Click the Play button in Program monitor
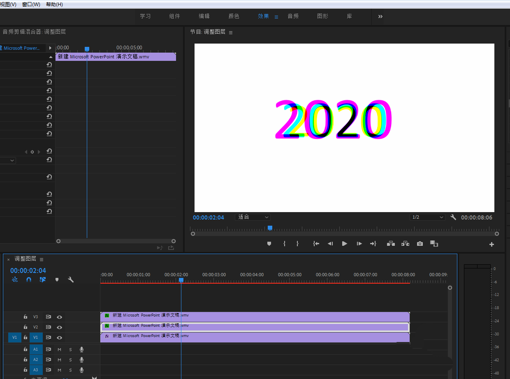This screenshot has width=510, height=379. coord(345,244)
